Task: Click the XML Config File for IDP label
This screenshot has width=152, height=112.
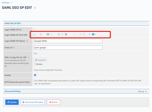Action: pos(15,57)
